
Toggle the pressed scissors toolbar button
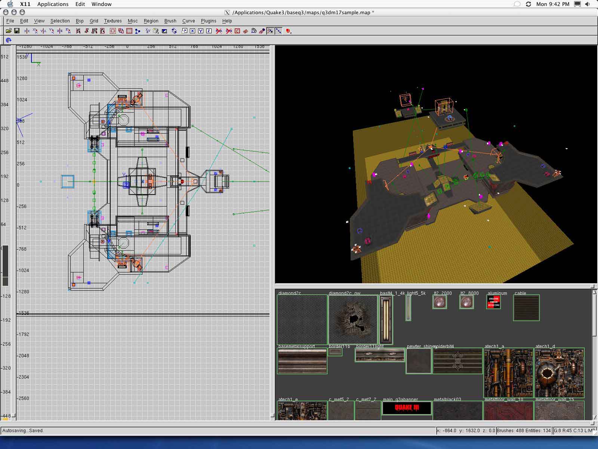coord(270,31)
